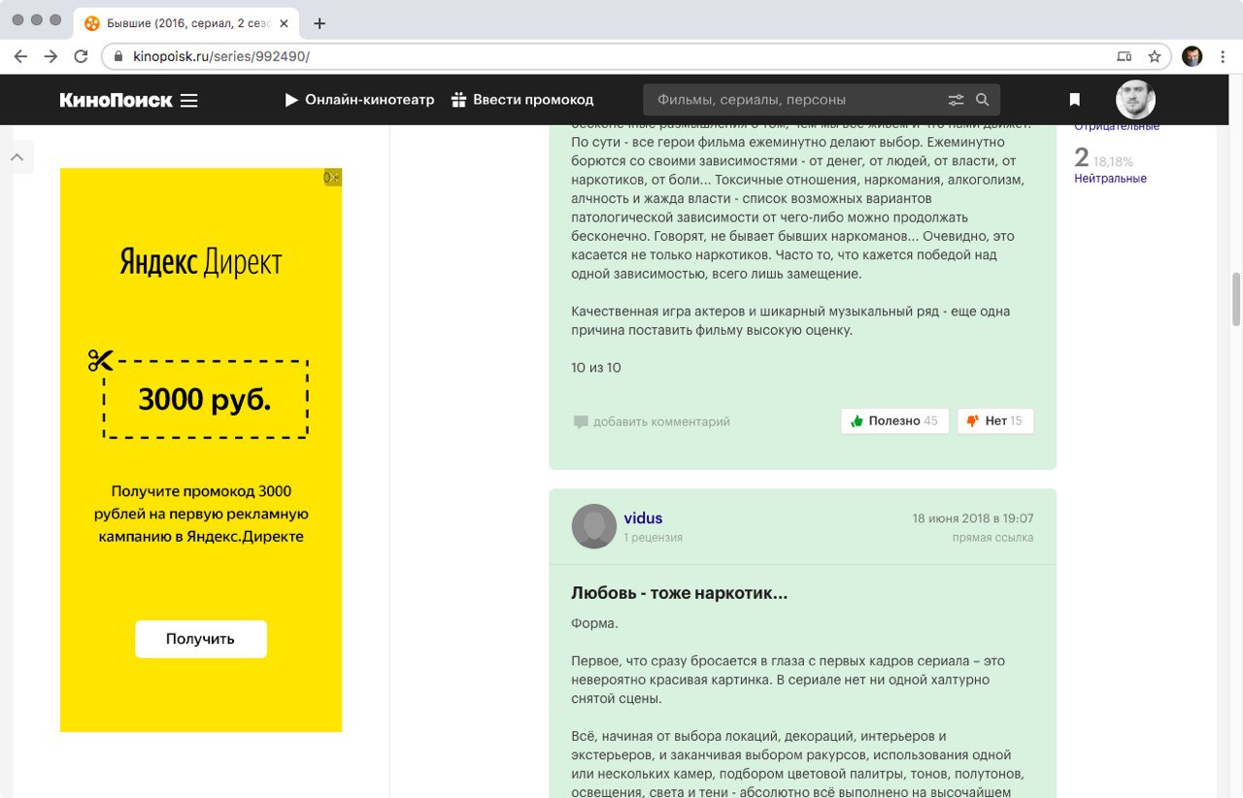
Task: Open the KinoPoisk hamburger menu
Action: pyautogui.click(x=189, y=100)
